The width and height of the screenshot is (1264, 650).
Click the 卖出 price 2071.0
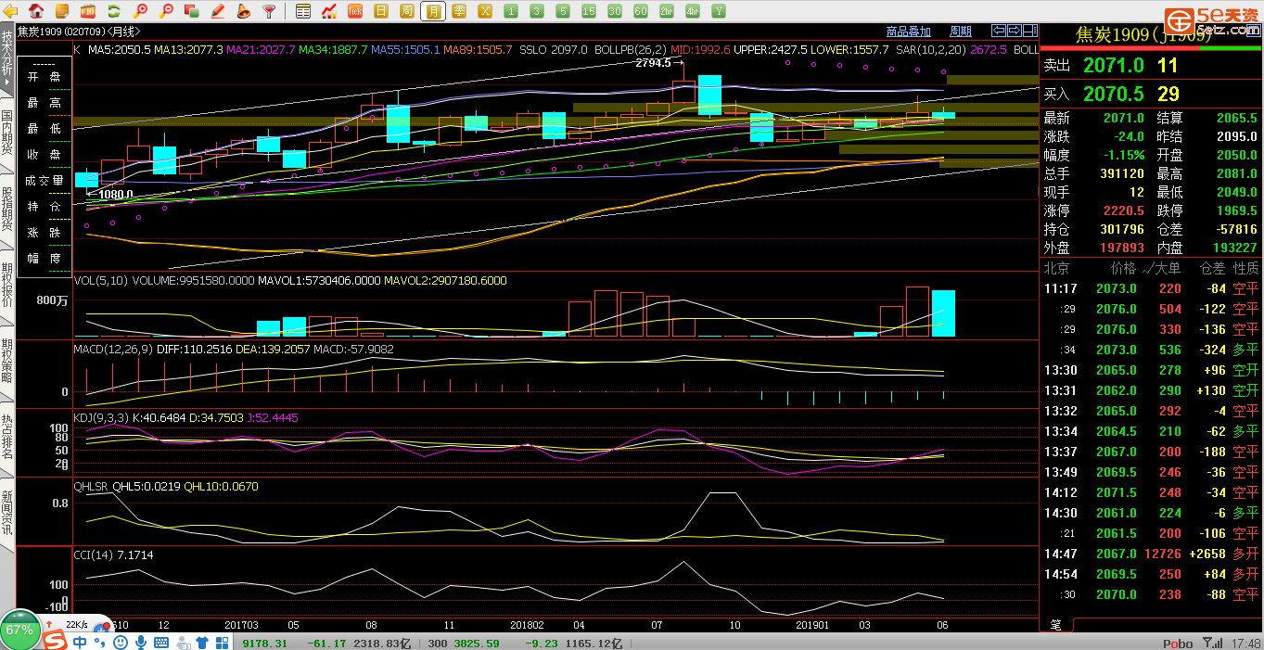pyautogui.click(x=1113, y=66)
